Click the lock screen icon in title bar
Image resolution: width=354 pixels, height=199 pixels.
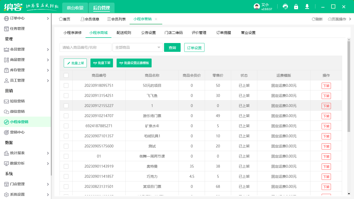[x=296, y=6]
